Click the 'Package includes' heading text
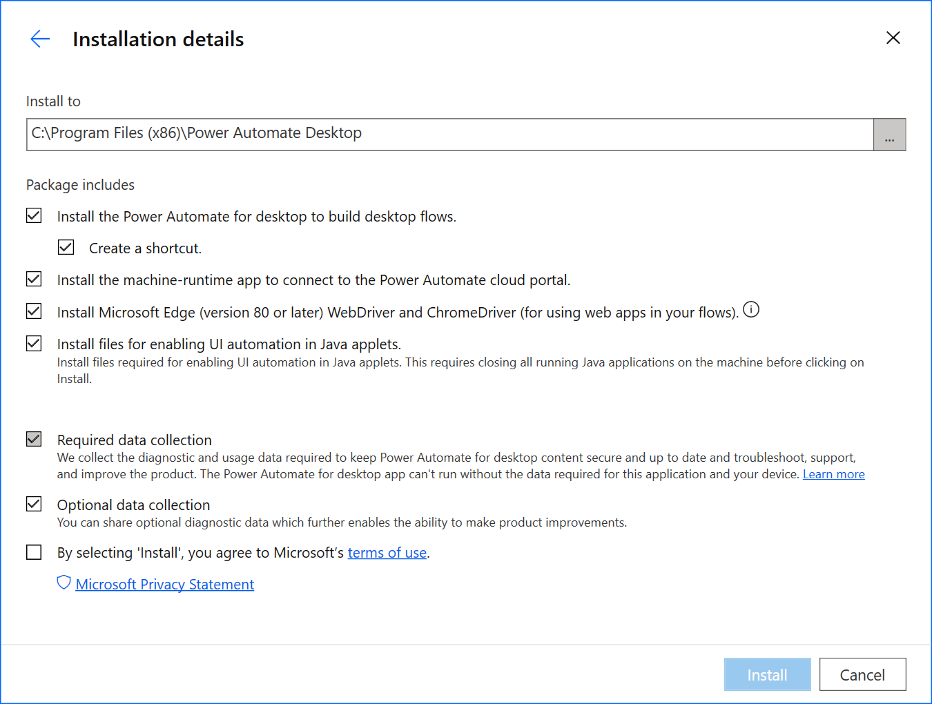Image resolution: width=932 pixels, height=704 pixels. 80,185
